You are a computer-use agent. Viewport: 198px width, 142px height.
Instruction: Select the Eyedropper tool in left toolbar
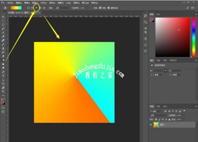click(x=3, y=37)
